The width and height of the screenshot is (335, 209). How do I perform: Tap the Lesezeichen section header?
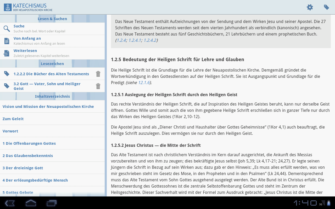pyautogui.click(x=52, y=64)
